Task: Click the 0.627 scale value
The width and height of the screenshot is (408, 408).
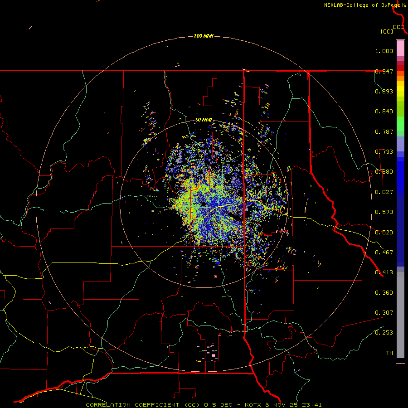Action: point(384,192)
